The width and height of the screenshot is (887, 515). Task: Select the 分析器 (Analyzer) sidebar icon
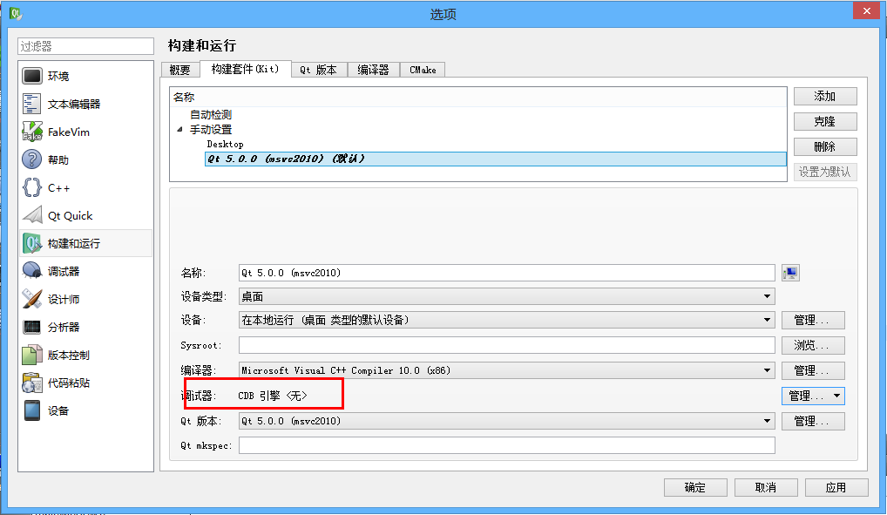(x=32, y=326)
